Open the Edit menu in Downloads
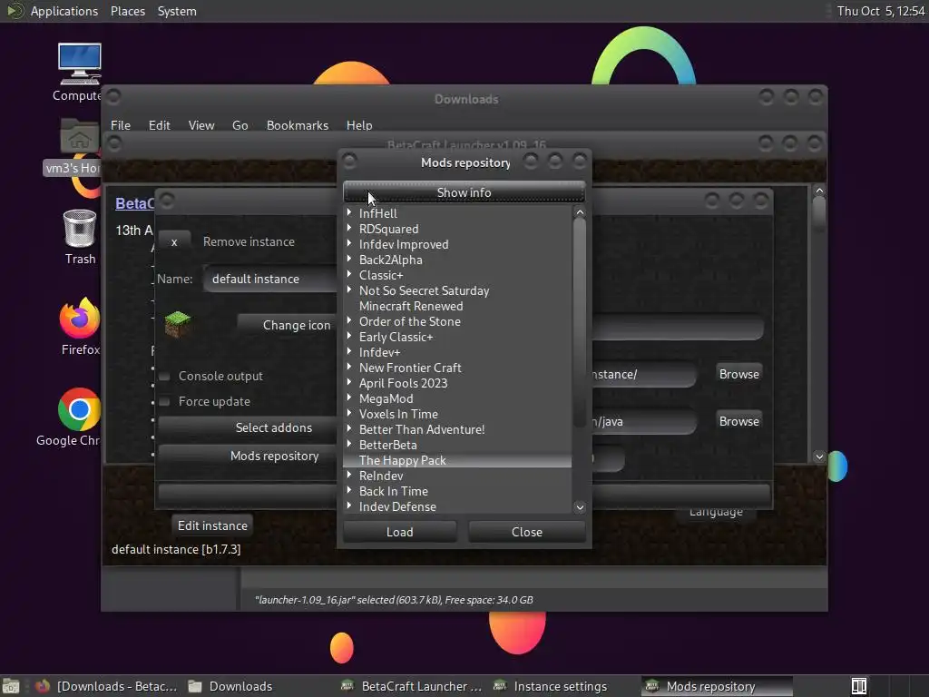This screenshot has width=929, height=697. point(159,125)
